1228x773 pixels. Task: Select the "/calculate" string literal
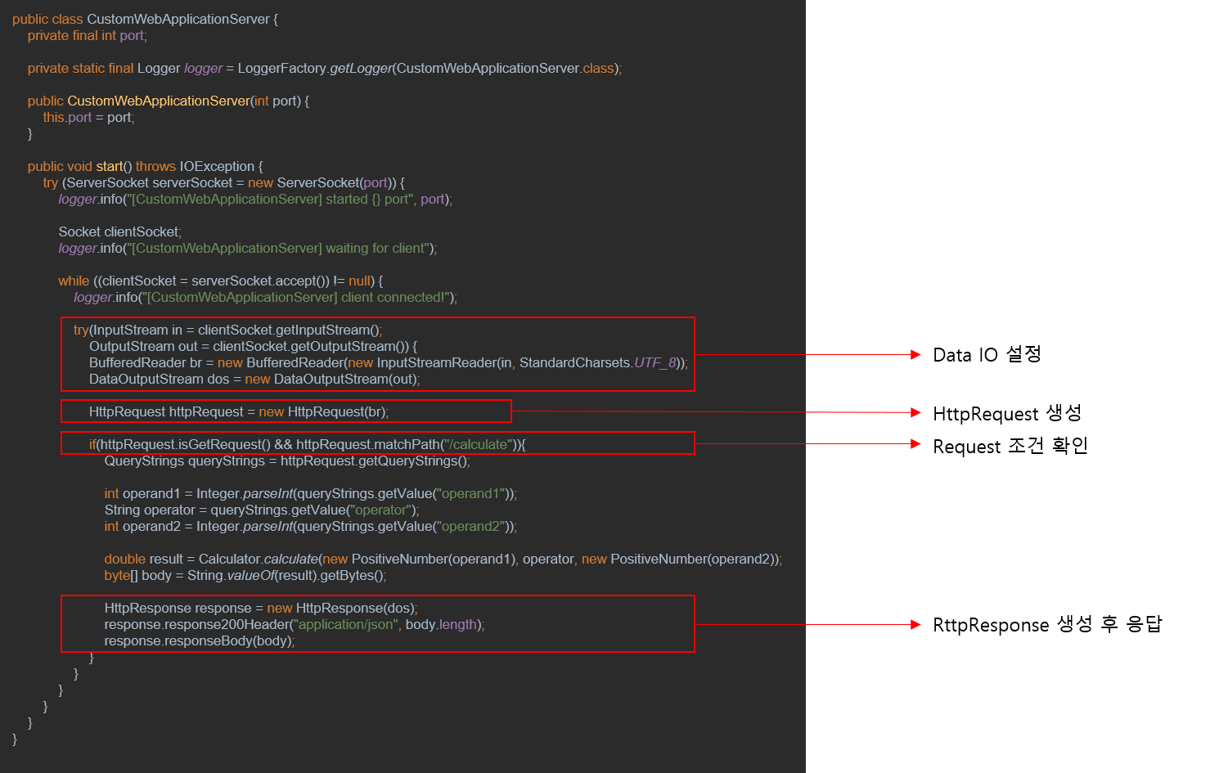(479, 444)
